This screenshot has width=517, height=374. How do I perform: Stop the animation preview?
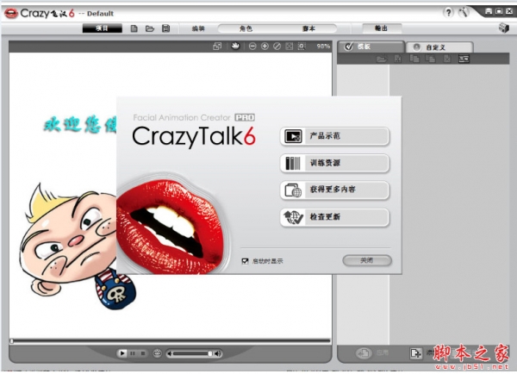coord(143,353)
